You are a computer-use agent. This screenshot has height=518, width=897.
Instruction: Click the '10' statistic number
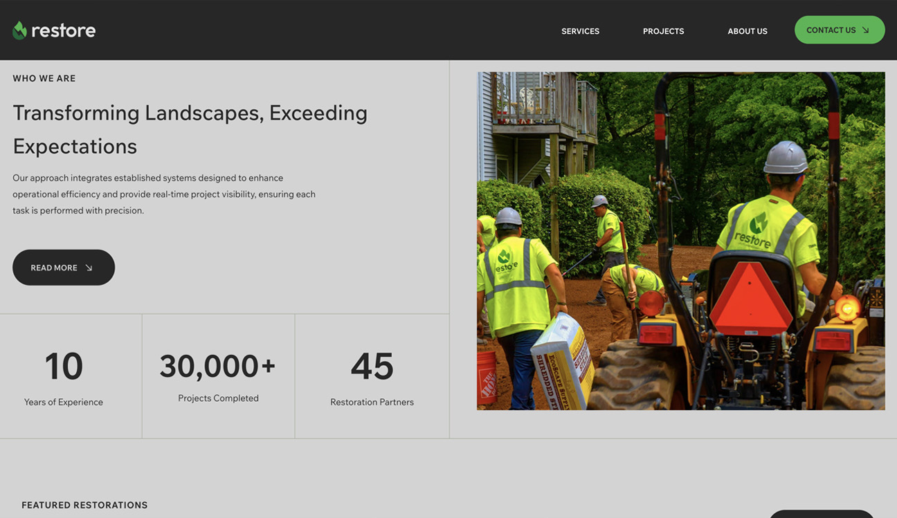(64, 366)
